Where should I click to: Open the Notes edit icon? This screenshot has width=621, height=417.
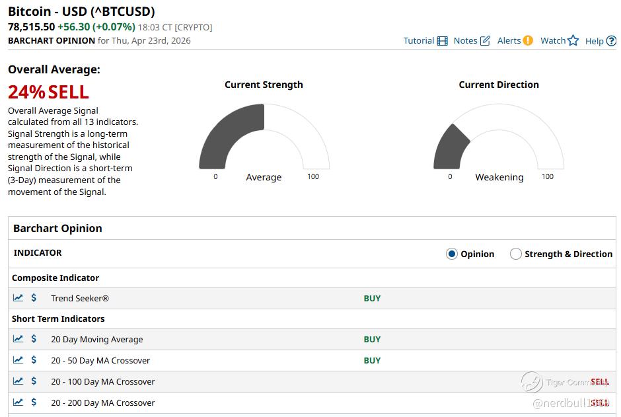pos(485,41)
